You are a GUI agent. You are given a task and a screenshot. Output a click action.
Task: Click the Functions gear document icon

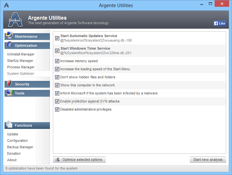(x=9, y=124)
